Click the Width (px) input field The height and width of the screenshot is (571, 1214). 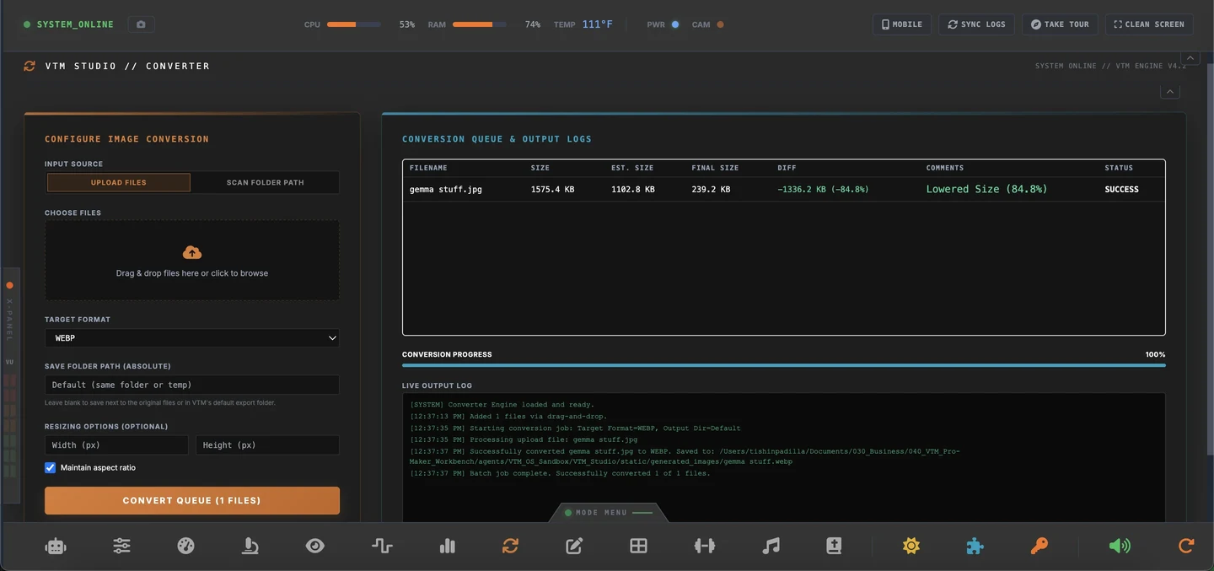click(116, 445)
